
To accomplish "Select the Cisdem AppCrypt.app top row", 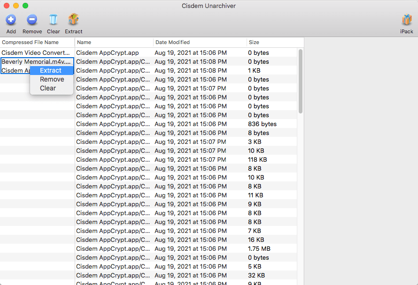I will pos(107,53).
